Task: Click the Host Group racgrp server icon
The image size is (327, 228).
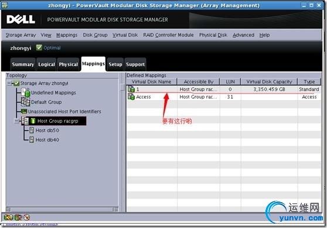Action: [25, 121]
